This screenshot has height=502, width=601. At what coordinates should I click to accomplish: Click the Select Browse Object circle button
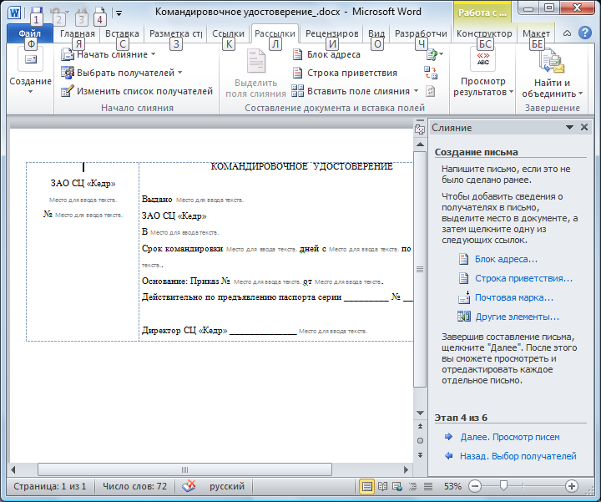click(420, 441)
